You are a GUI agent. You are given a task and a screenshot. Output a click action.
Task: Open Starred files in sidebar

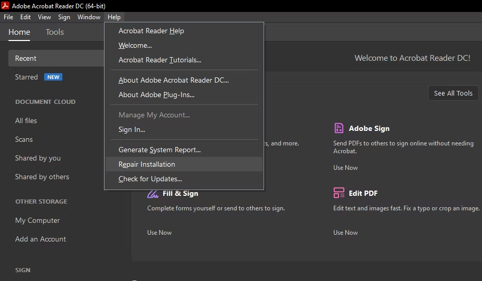tap(27, 77)
